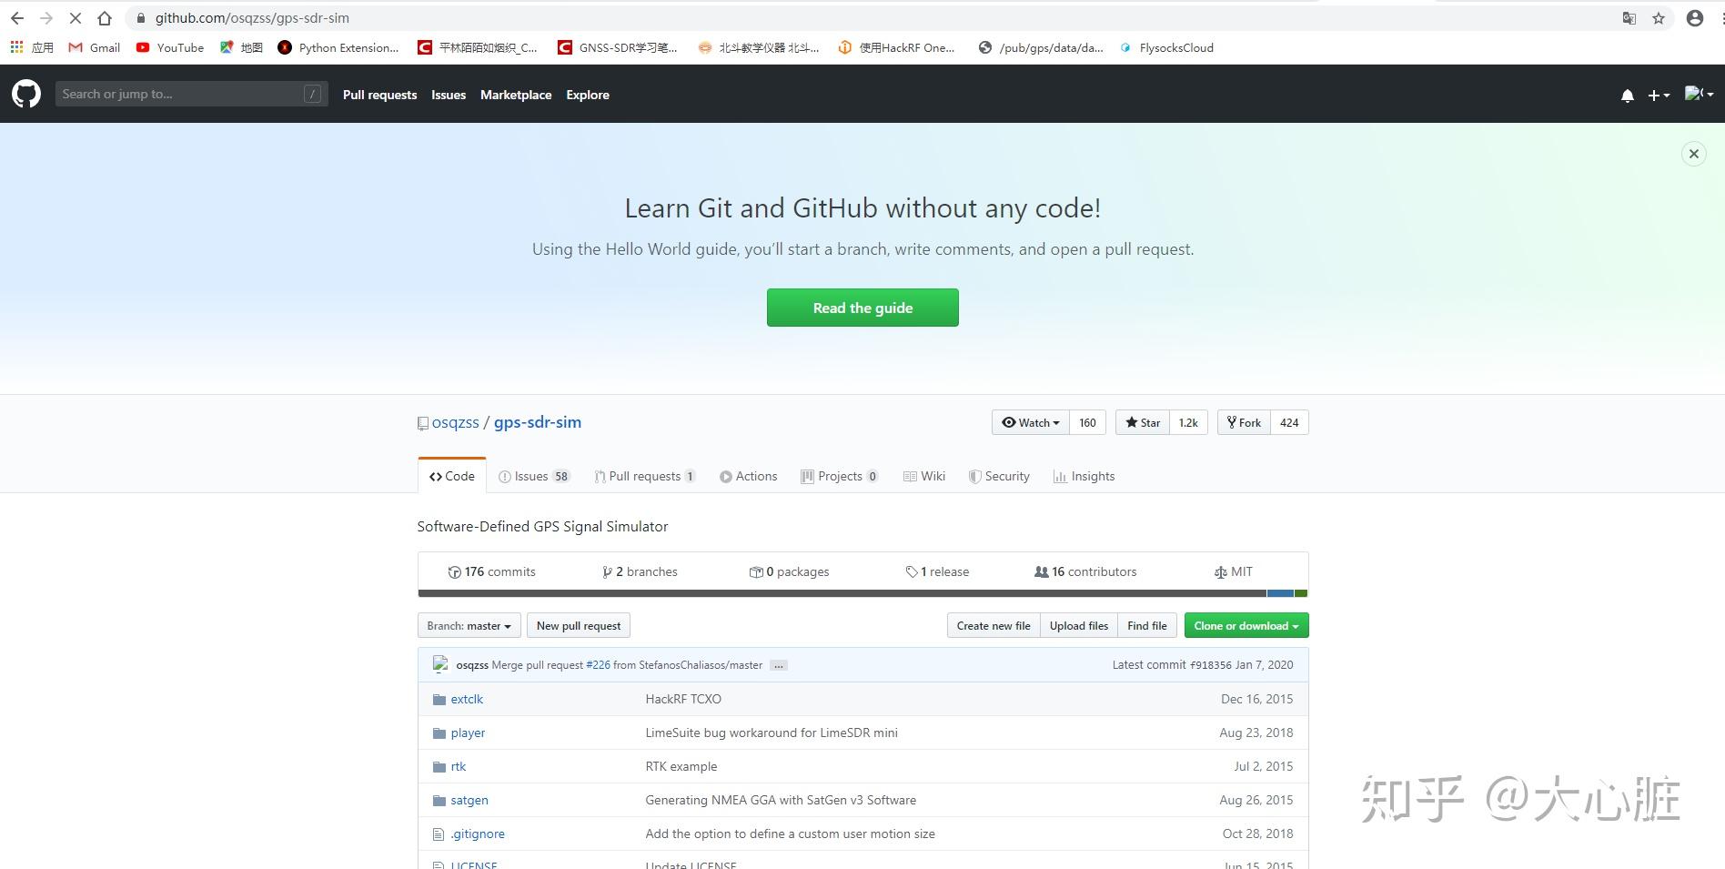
Task: Open extclk folder
Action: pos(467,699)
